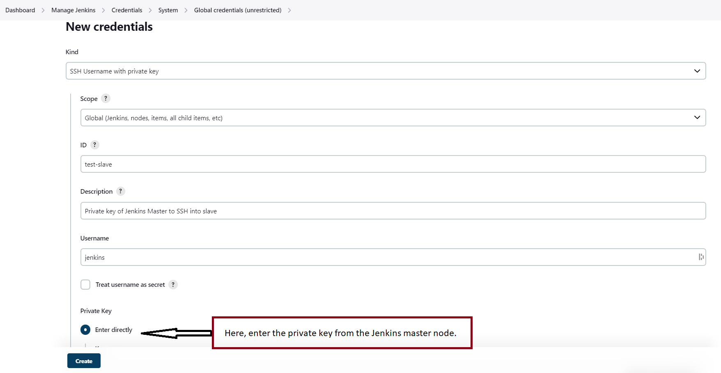The image size is (721, 373).
Task: Open System breadcrumb link
Action: [168, 10]
